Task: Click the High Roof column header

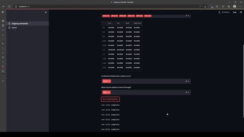Action: 137,23
